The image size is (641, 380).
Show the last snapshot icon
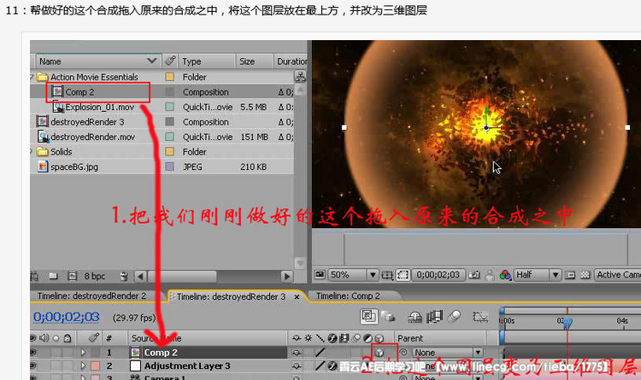click(490, 276)
